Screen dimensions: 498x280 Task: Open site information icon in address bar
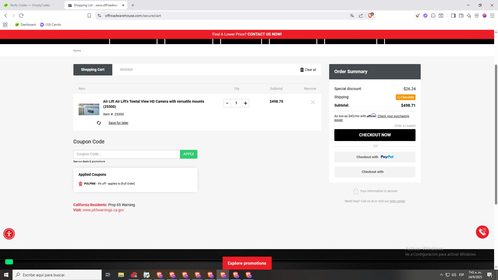[x=99, y=16]
